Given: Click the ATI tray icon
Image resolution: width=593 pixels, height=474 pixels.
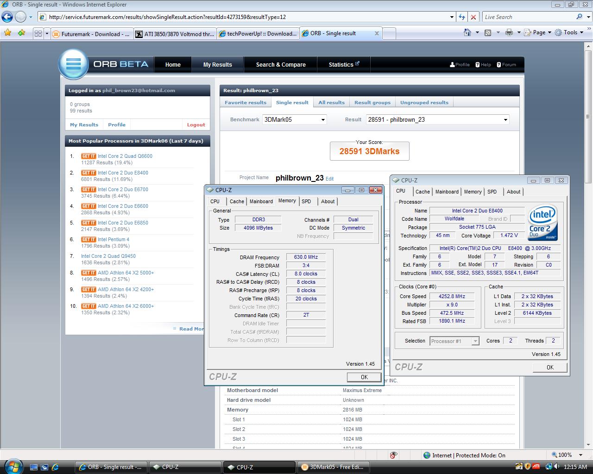Looking at the screenshot, I should 536,467.
